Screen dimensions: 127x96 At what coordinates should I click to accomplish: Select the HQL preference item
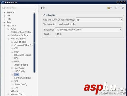coord(16,58)
